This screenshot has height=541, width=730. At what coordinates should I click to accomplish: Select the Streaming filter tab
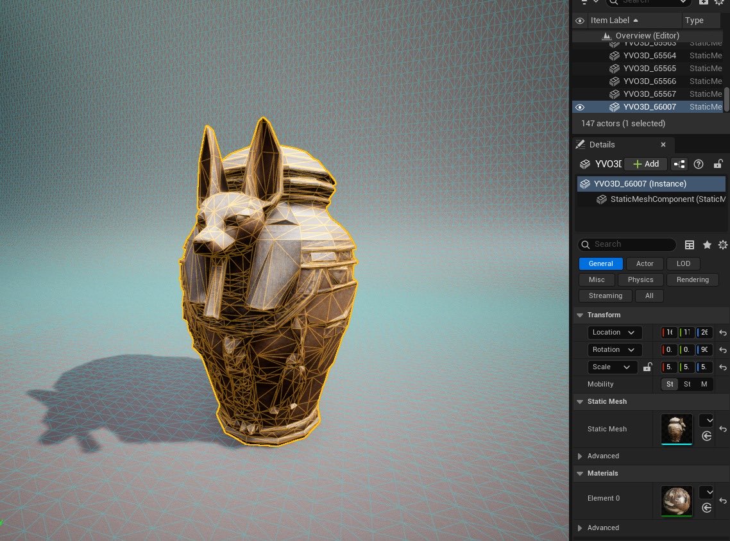click(x=605, y=296)
